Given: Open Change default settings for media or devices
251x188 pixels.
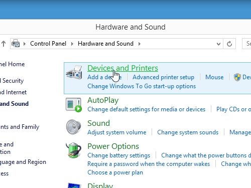Looking at the screenshot, I should click(x=146, y=109).
